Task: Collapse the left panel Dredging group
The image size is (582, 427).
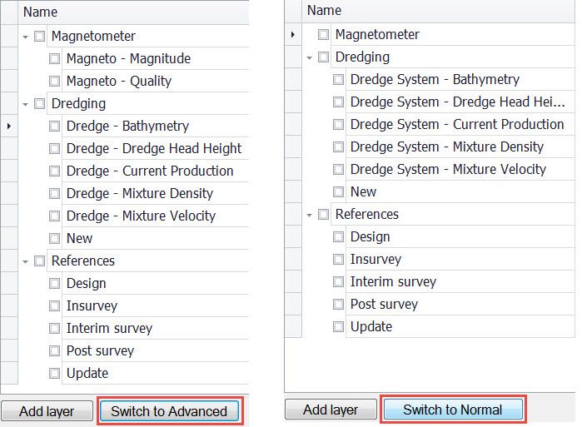Action: point(26,105)
